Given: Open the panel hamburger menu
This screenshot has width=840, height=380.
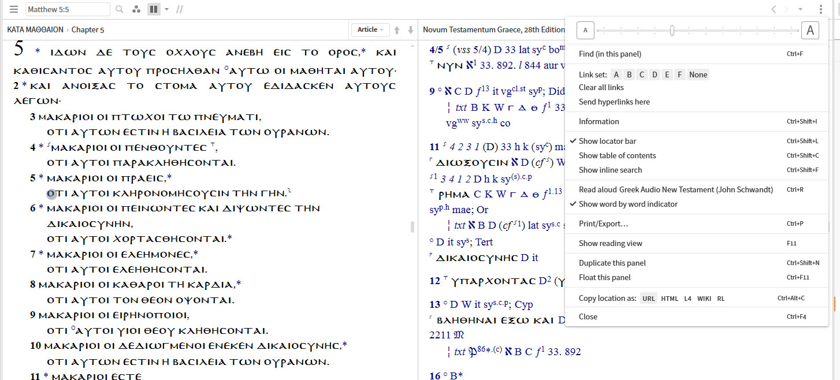Looking at the screenshot, I should 14,9.
